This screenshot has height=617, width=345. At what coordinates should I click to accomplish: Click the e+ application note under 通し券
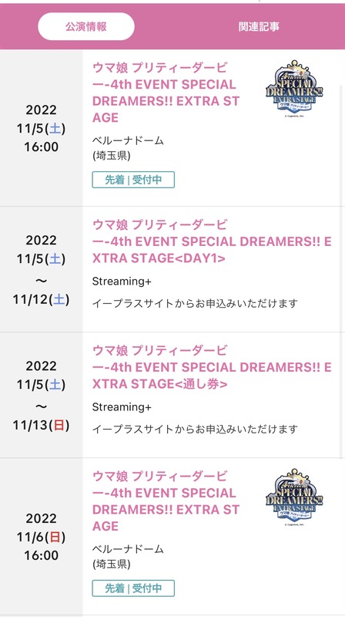pos(195,429)
